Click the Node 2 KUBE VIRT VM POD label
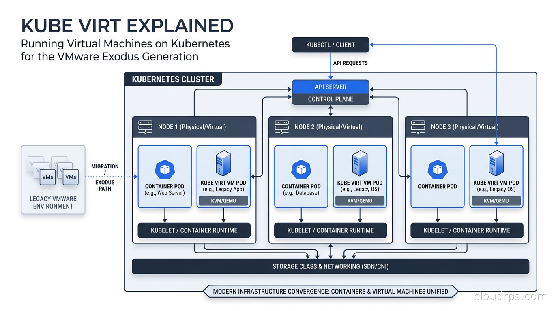 coord(360,183)
